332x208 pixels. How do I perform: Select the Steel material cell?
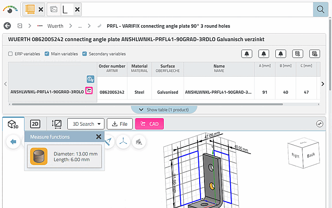139,92
